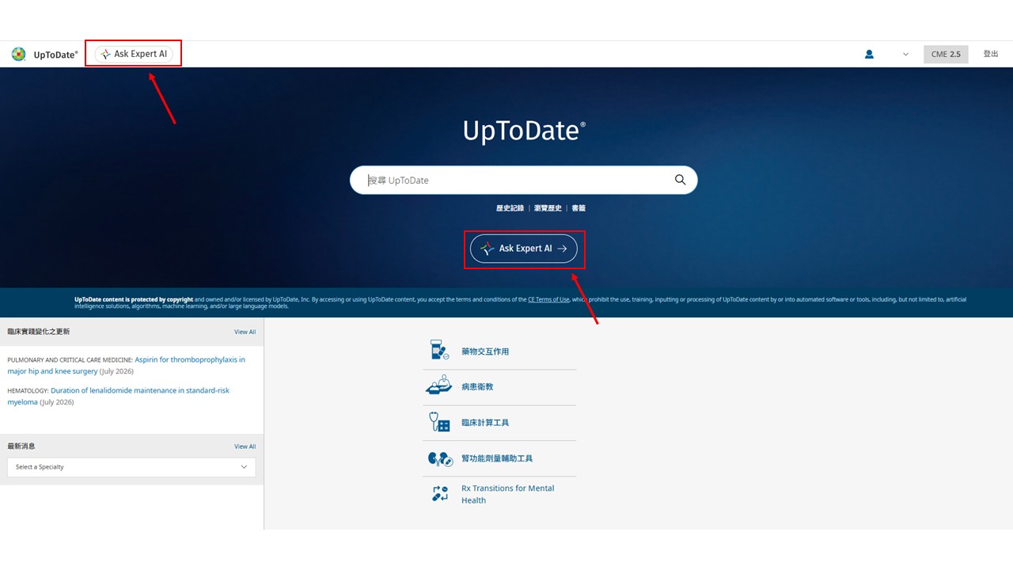Click the UpToDate globe logo icon in the header
This screenshot has width=1013, height=570.
click(x=18, y=54)
